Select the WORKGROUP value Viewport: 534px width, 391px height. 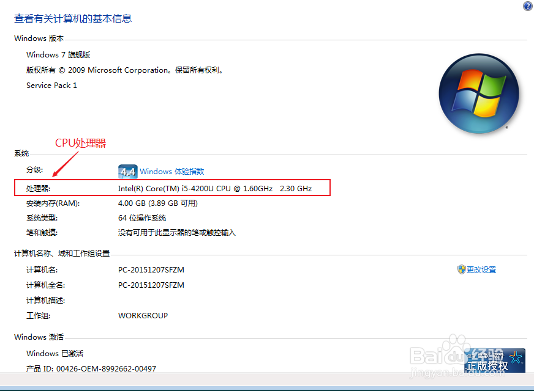point(143,316)
